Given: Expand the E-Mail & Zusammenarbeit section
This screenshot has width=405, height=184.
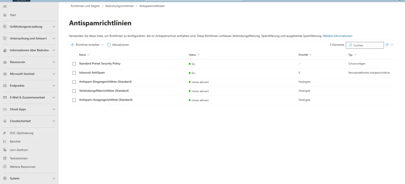Looking at the screenshot, I should point(54,98).
